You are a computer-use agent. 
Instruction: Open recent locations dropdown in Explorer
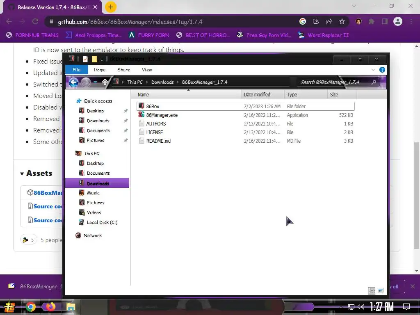point(95,82)
